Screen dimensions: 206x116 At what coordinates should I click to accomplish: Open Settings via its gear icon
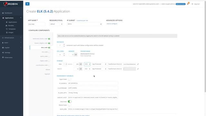tap(3, 53)
